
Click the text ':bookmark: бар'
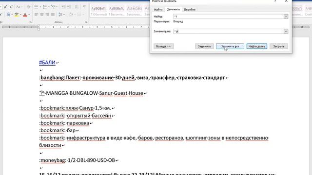(58, 130)
